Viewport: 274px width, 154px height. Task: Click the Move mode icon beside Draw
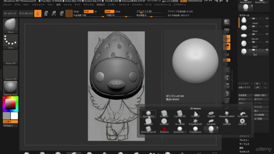46,13
